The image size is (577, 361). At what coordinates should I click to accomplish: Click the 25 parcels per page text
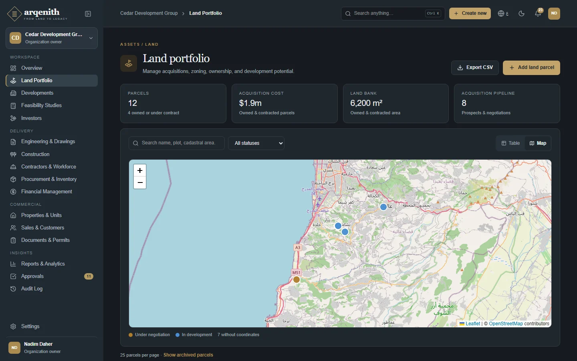coord(139,355)
